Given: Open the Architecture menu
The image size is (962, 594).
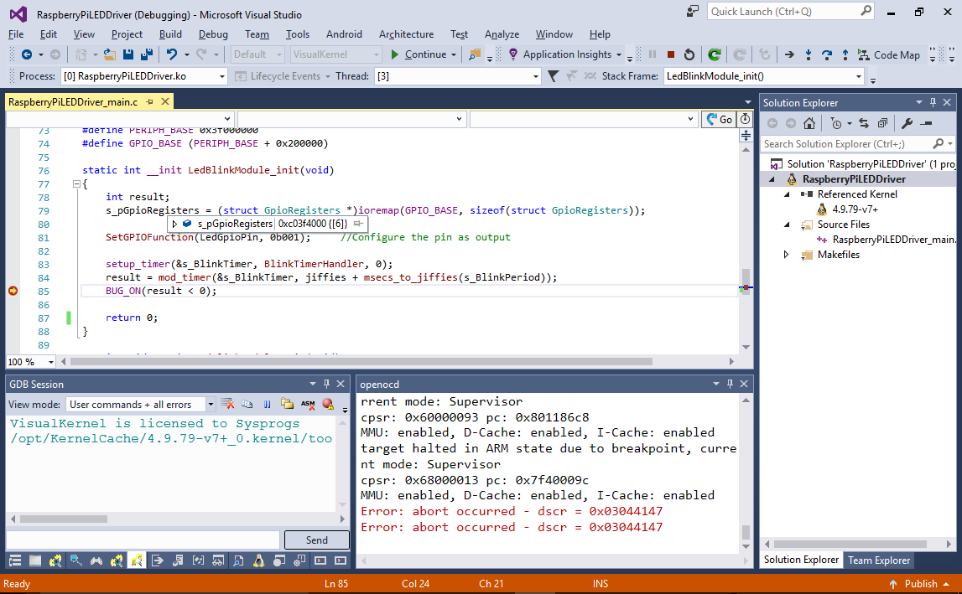Looking at the screenshot, I should [x=406, y=34].
